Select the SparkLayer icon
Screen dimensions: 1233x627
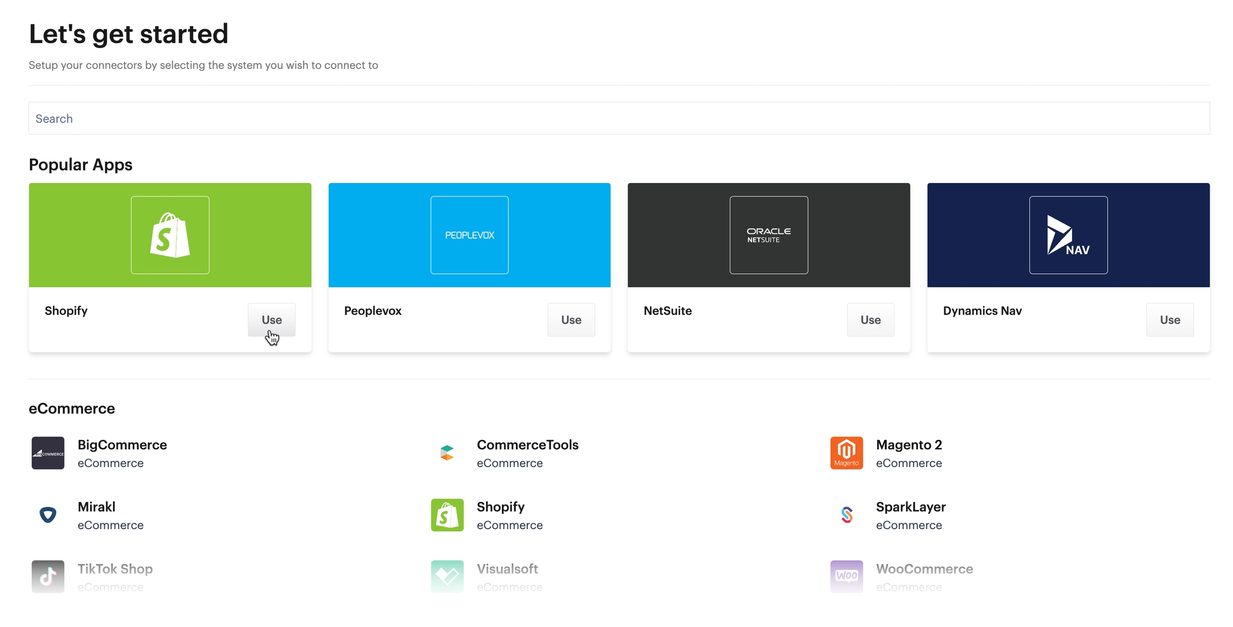click(846, 515)
